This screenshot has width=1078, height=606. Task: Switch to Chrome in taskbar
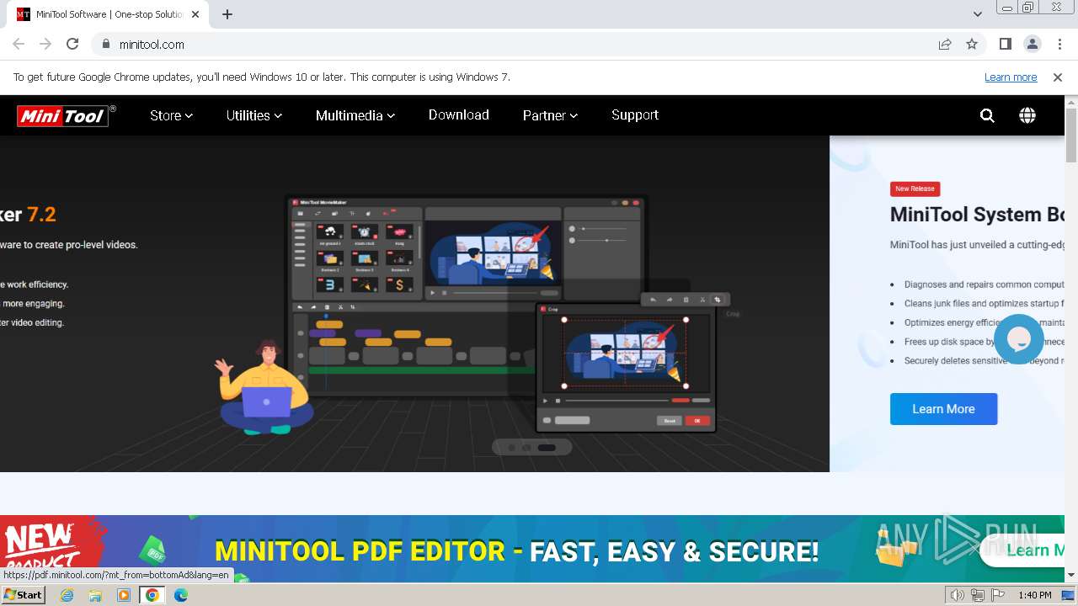[x=152, y=595]
